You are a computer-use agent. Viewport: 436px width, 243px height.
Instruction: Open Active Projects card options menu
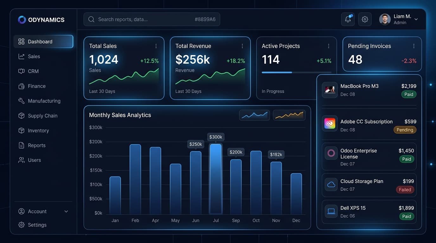pyautogui.click(x=329, y=46)
